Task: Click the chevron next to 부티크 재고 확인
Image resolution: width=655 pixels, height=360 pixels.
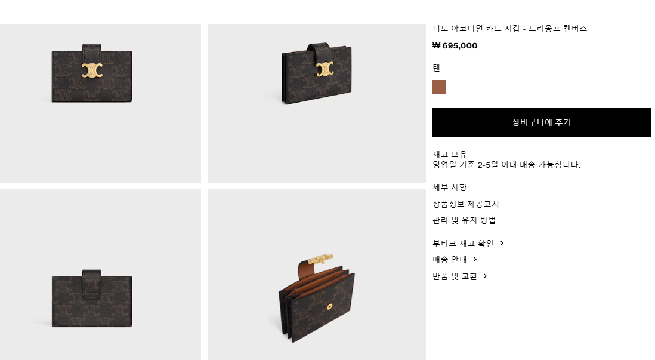Action: coord(502,244)
